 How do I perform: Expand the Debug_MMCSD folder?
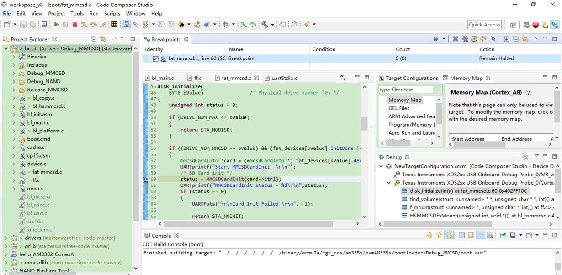(x=14, y=74)
